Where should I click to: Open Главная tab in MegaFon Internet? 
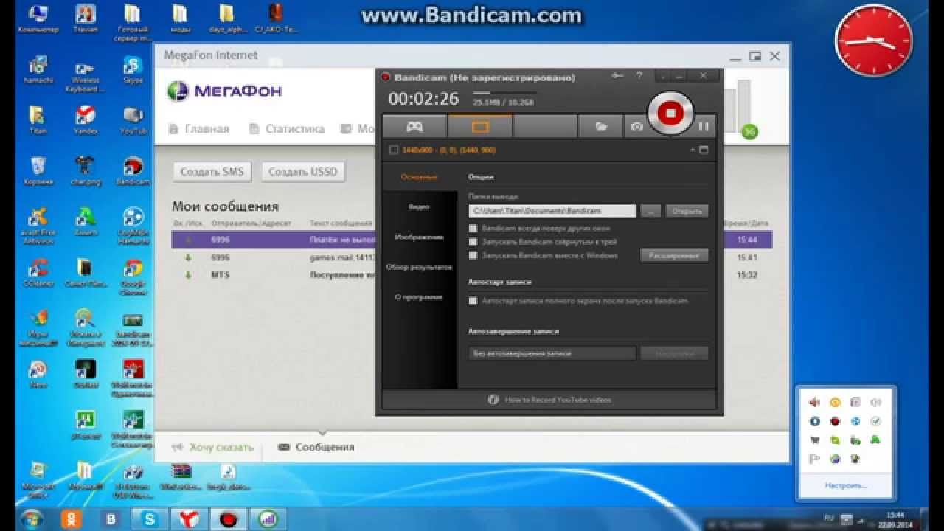(198, 129)
